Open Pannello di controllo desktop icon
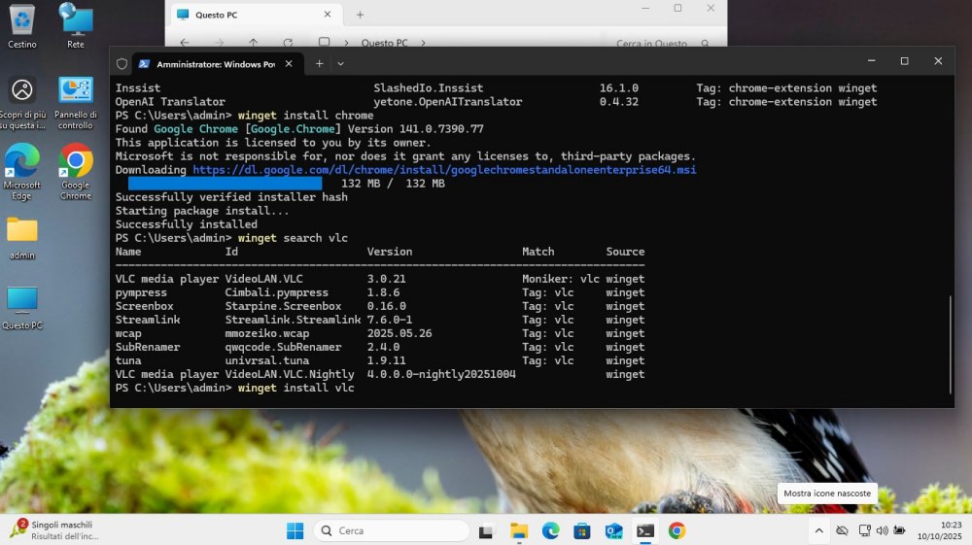 click(76, 97)
